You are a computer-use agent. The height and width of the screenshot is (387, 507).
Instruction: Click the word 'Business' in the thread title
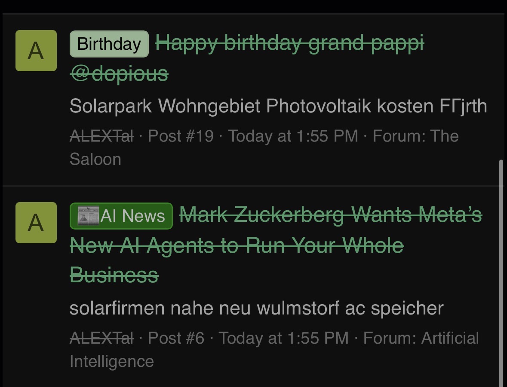coord(114,275)
